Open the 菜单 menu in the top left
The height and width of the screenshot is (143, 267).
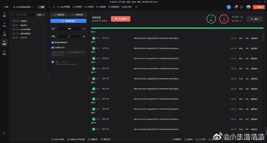coord(6,7)
